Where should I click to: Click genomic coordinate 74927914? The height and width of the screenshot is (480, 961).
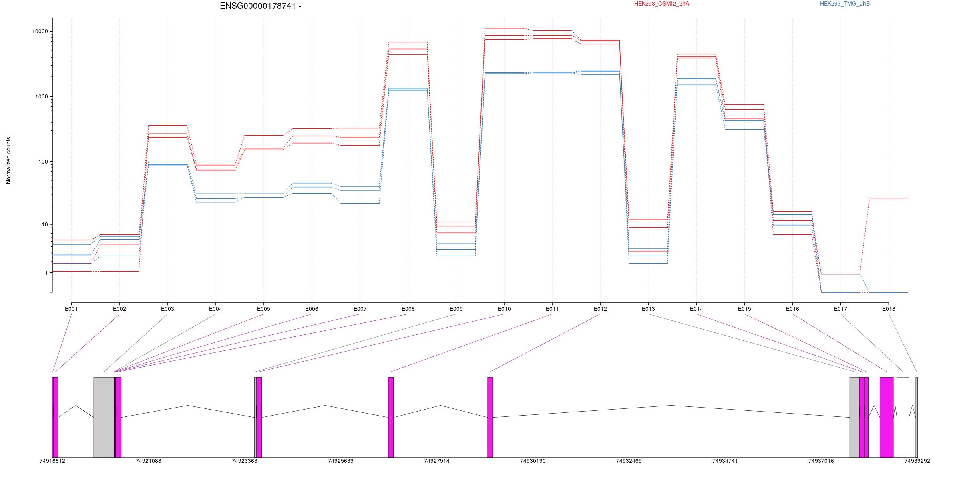click(437, 461)
